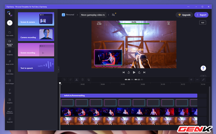Click the webcam overlay in preview
216x134 pixels.
point(108,57)
